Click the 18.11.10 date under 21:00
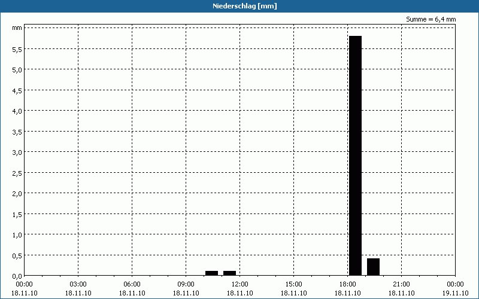Image resolution: width=479 pixels, height=299 pixels. point(401,293)
